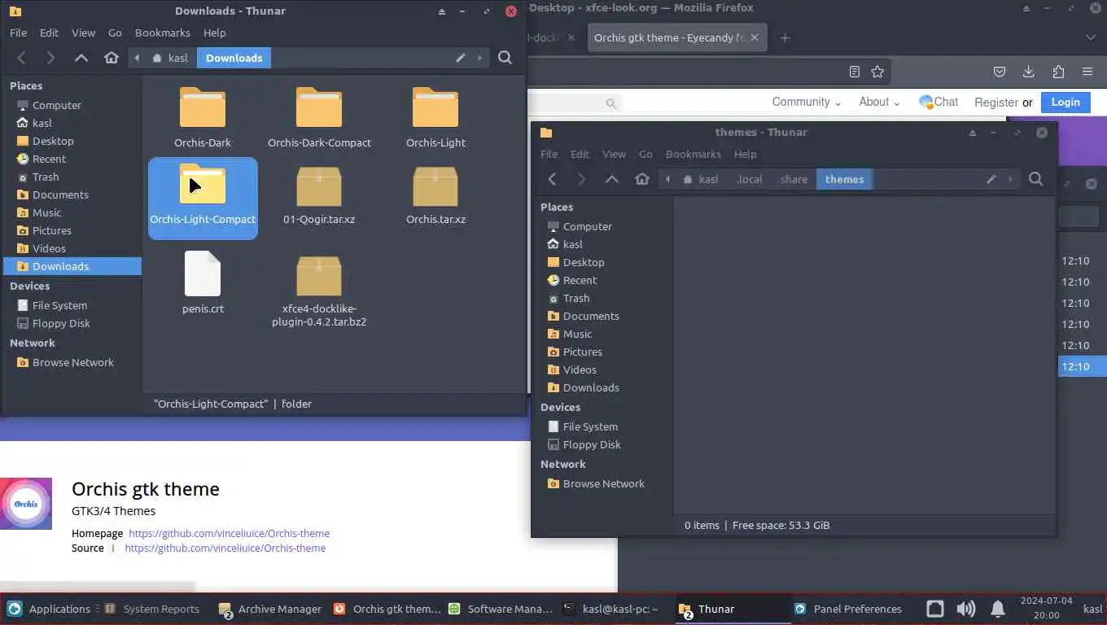
Task: Select Orchis.tar.xz archive
Action: click(x=435, y=195)
